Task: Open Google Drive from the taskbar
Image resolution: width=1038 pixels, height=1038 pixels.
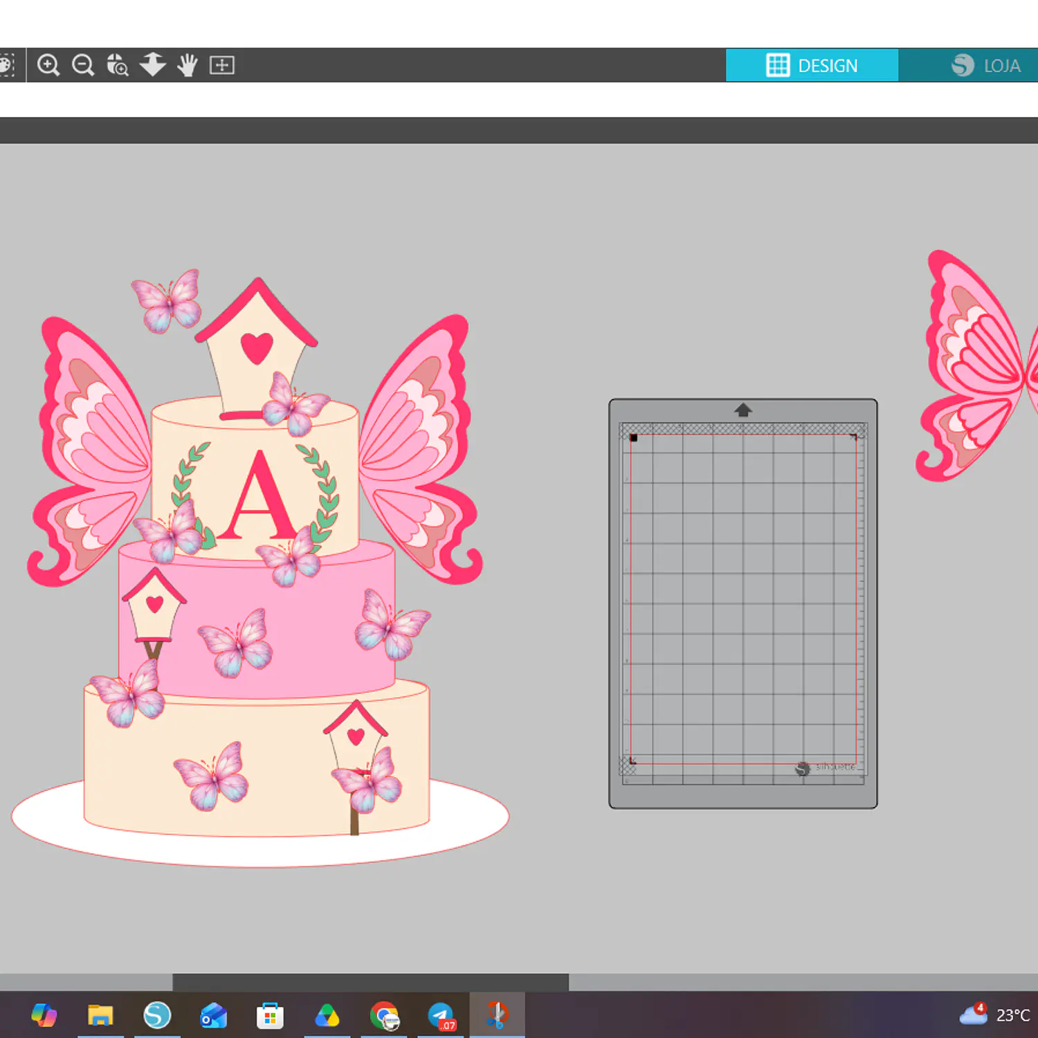Action: click(x=327, y=1015)
